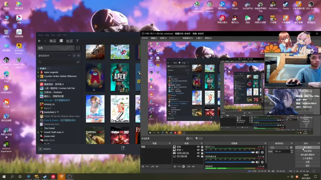Collapse the 未分类 category in Steam library
This screenshot has width=321, height=180.
coord(38,81)
